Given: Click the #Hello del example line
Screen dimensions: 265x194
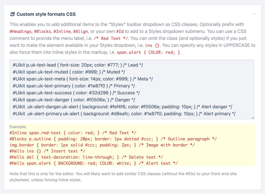Looking at the screenshot, I should tap(86, 157).
